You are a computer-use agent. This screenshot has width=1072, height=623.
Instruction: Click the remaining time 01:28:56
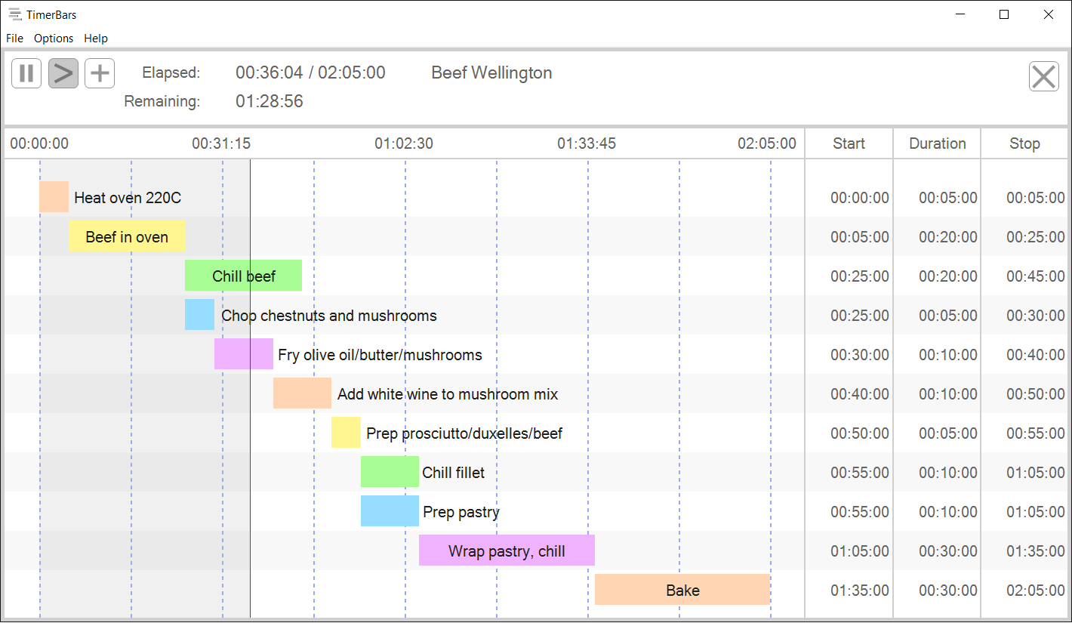(x=270, y=101)
